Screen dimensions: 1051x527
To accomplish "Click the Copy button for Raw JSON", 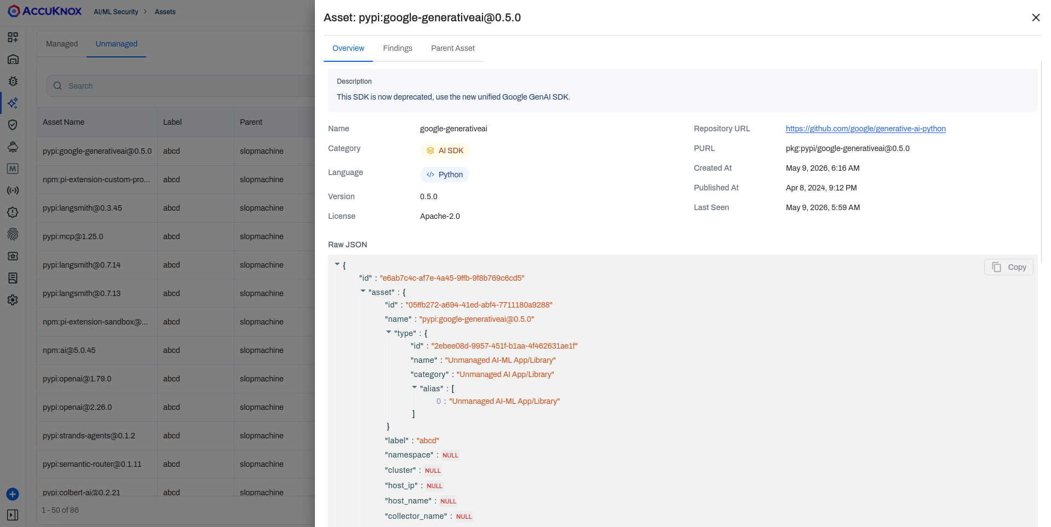I will coord(1009,267).
